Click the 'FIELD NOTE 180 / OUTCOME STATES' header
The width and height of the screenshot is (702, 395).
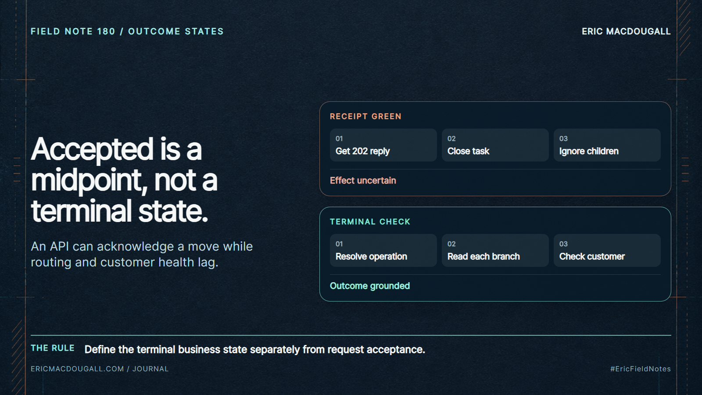coord(127,31)
